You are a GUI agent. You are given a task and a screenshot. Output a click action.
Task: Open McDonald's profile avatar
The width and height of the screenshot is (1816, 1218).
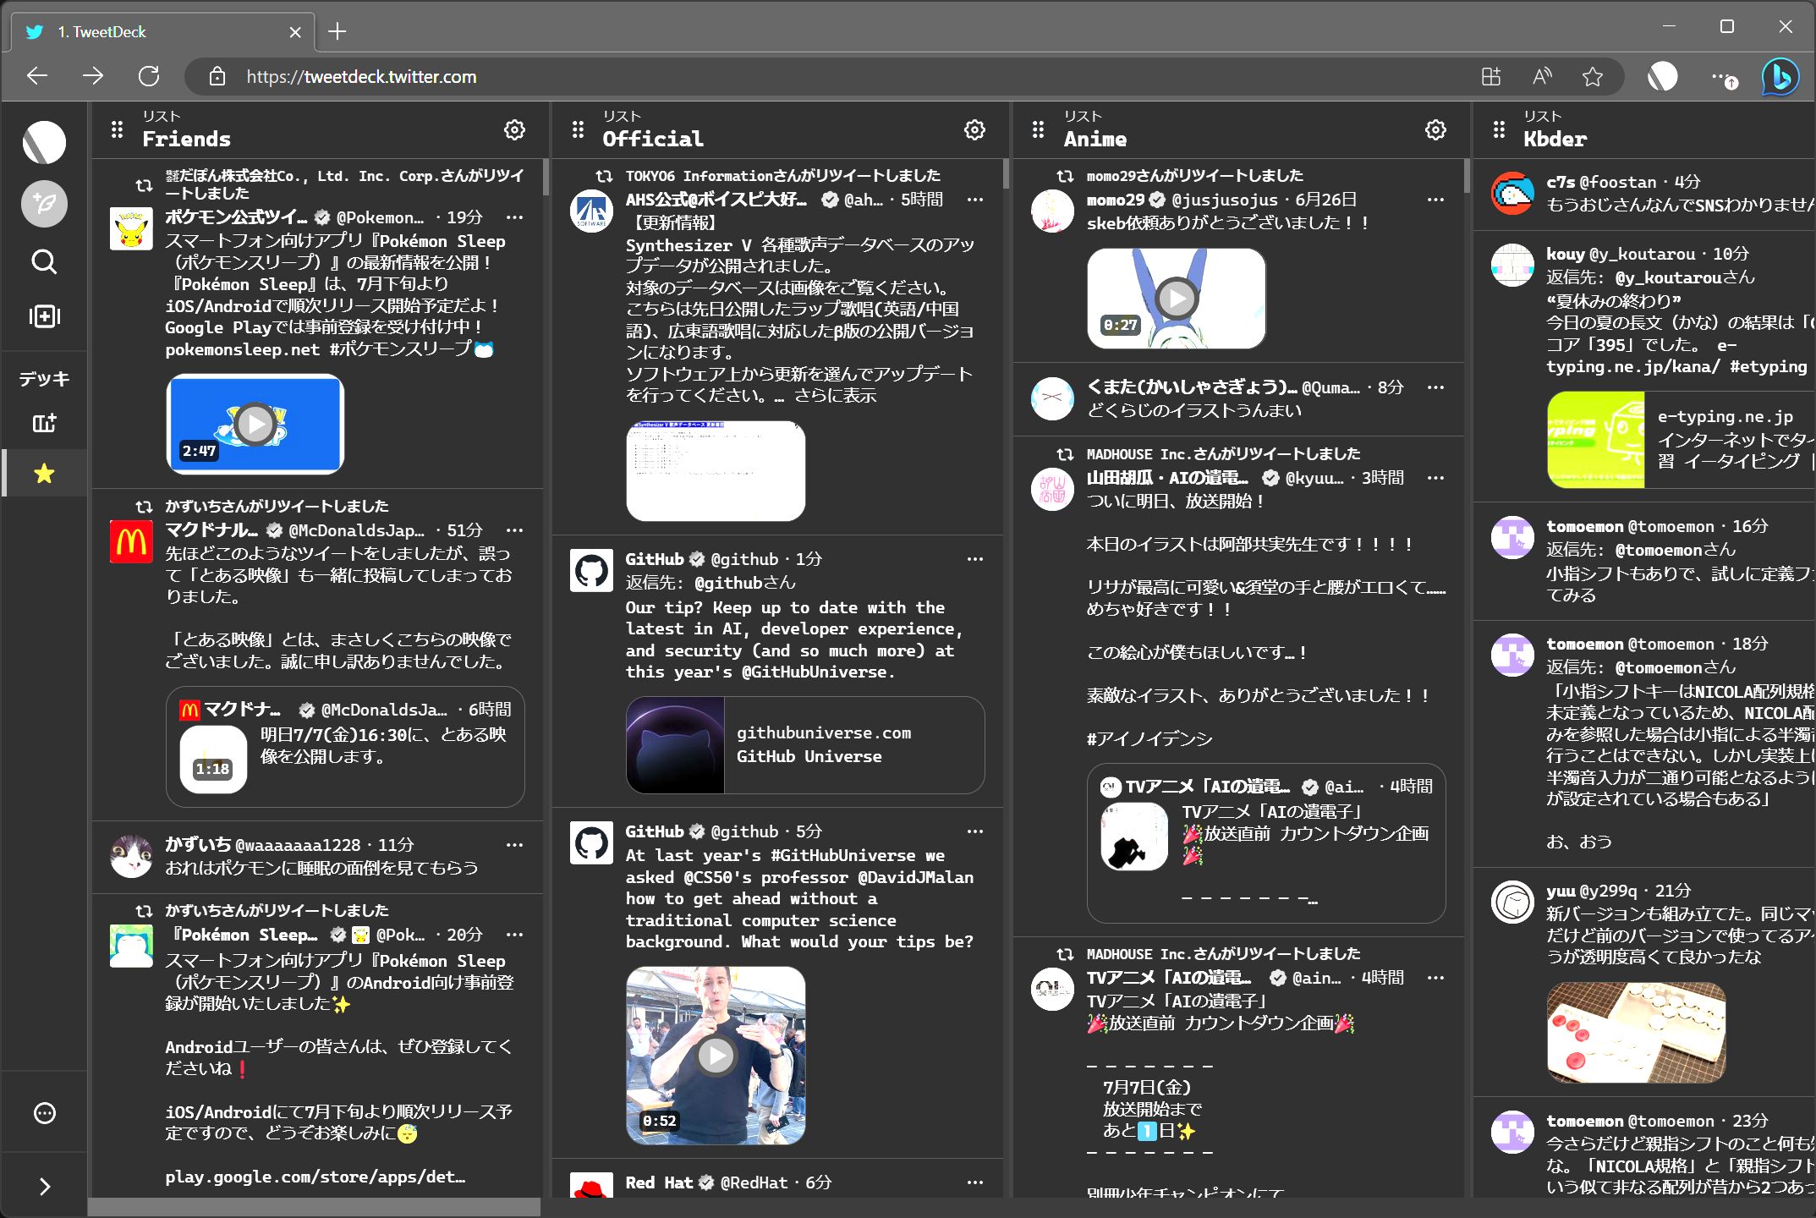131,541
